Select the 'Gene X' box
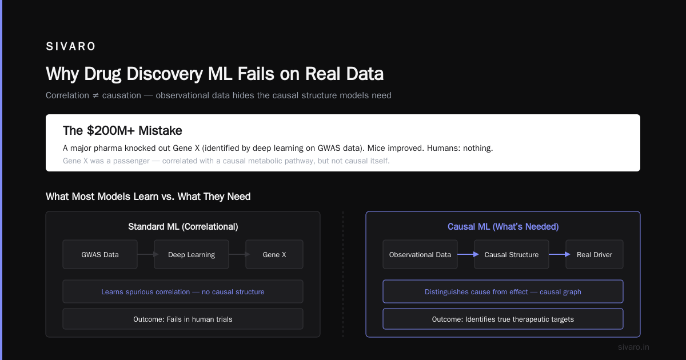This screenshot has height=360, width=686. tap(274, 254)
